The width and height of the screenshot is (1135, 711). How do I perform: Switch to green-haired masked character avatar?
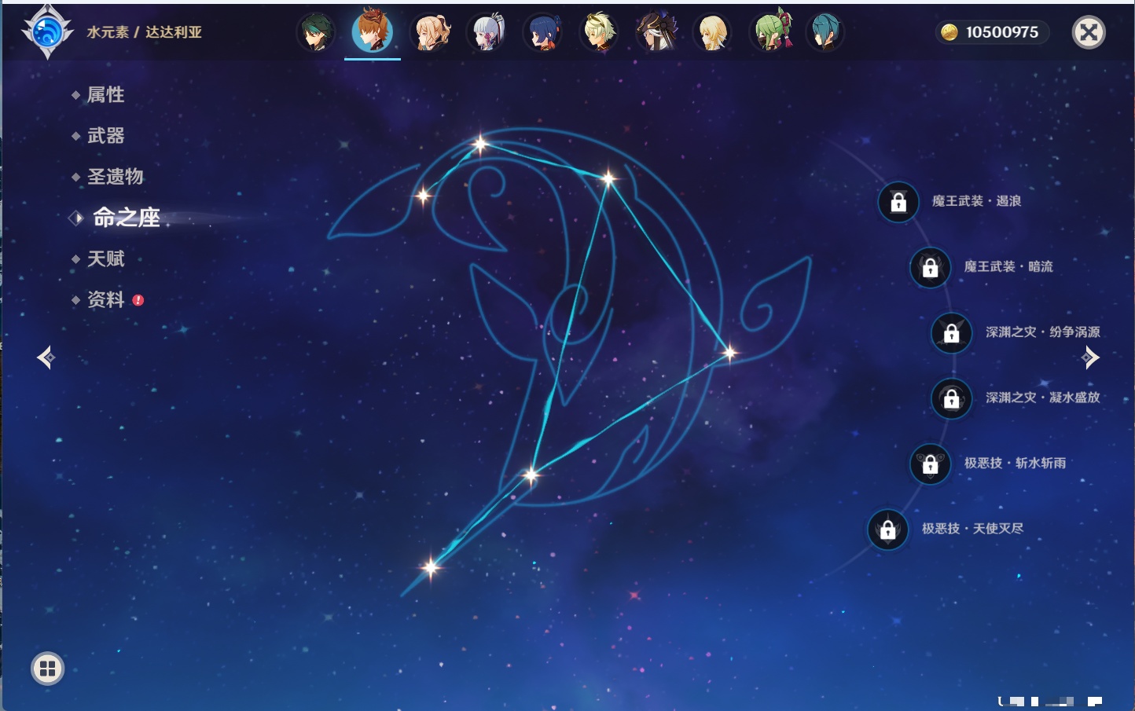tap(772, 32)
